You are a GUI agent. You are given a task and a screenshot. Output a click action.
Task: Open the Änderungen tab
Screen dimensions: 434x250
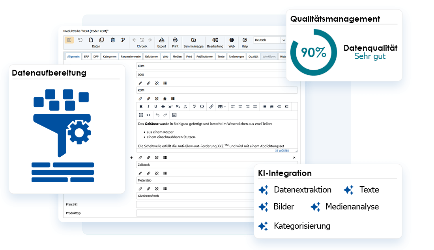pos(236,57)
